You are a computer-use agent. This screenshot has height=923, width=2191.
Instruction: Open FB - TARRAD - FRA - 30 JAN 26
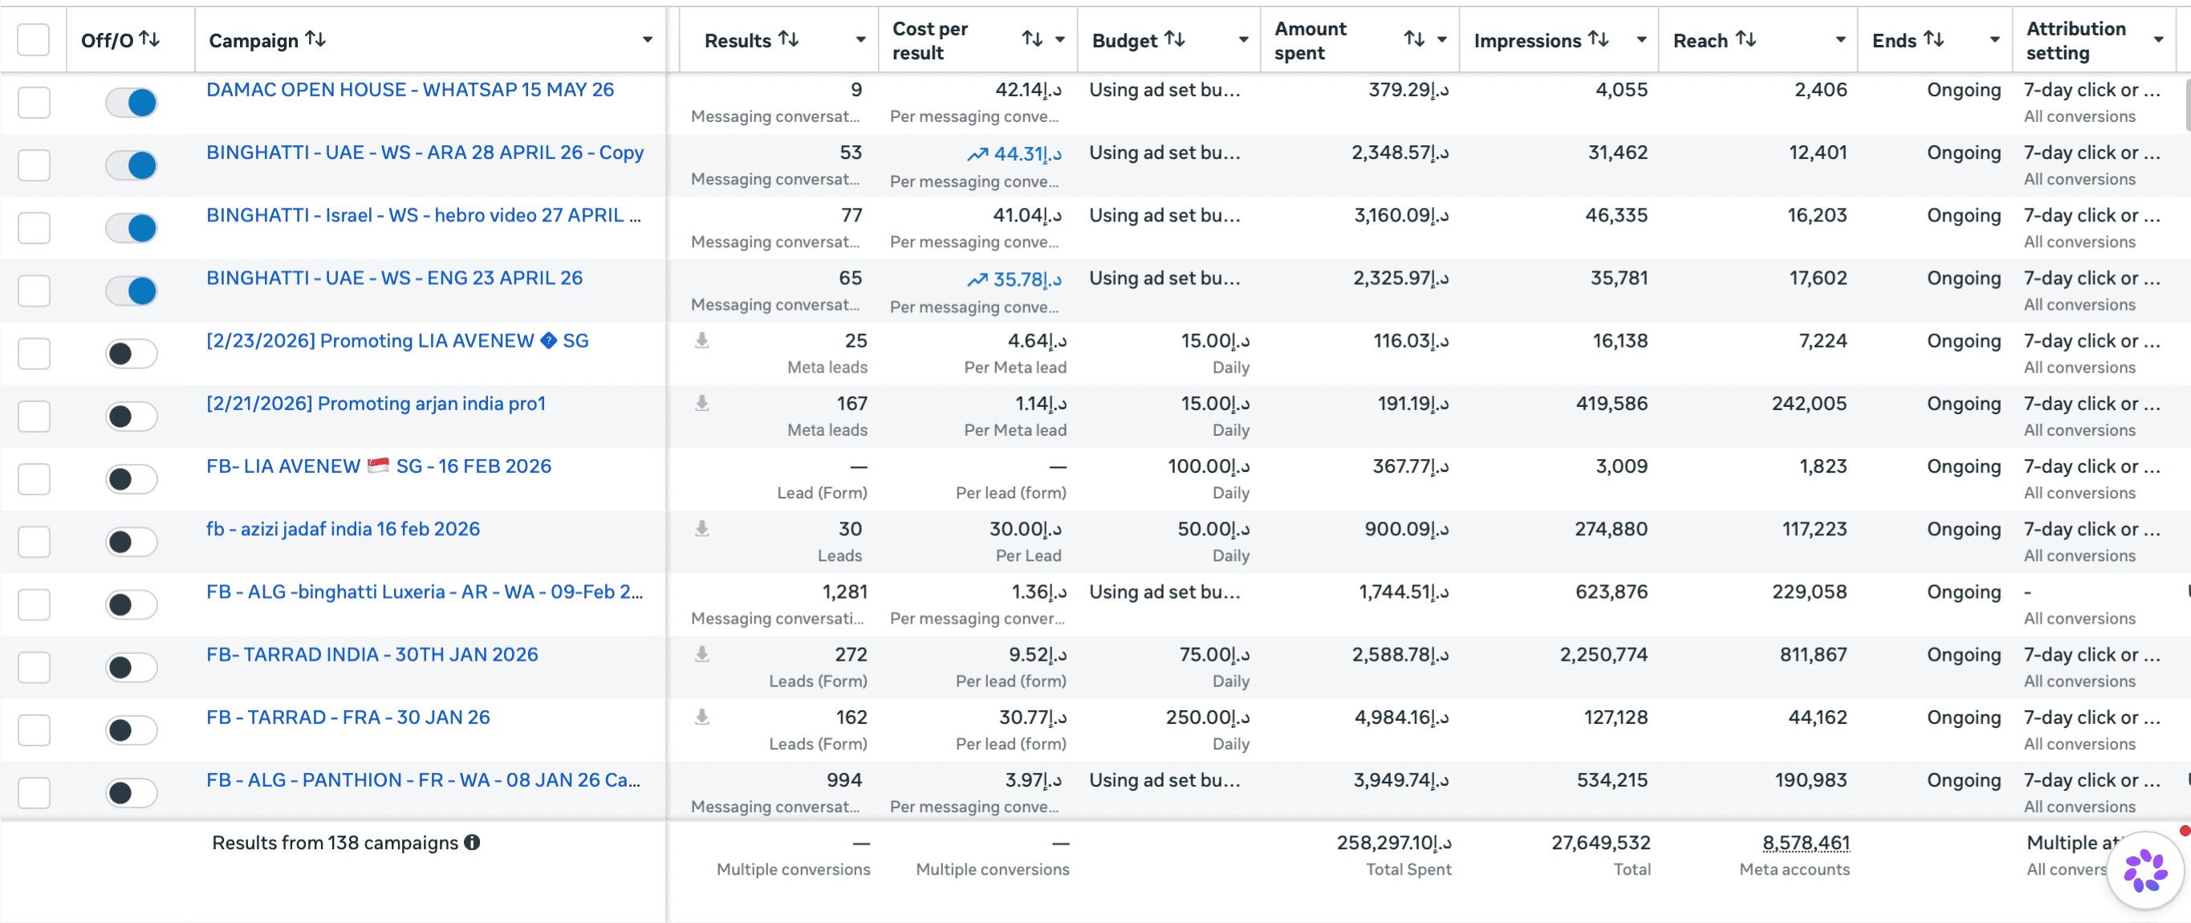tap(348, 718)
